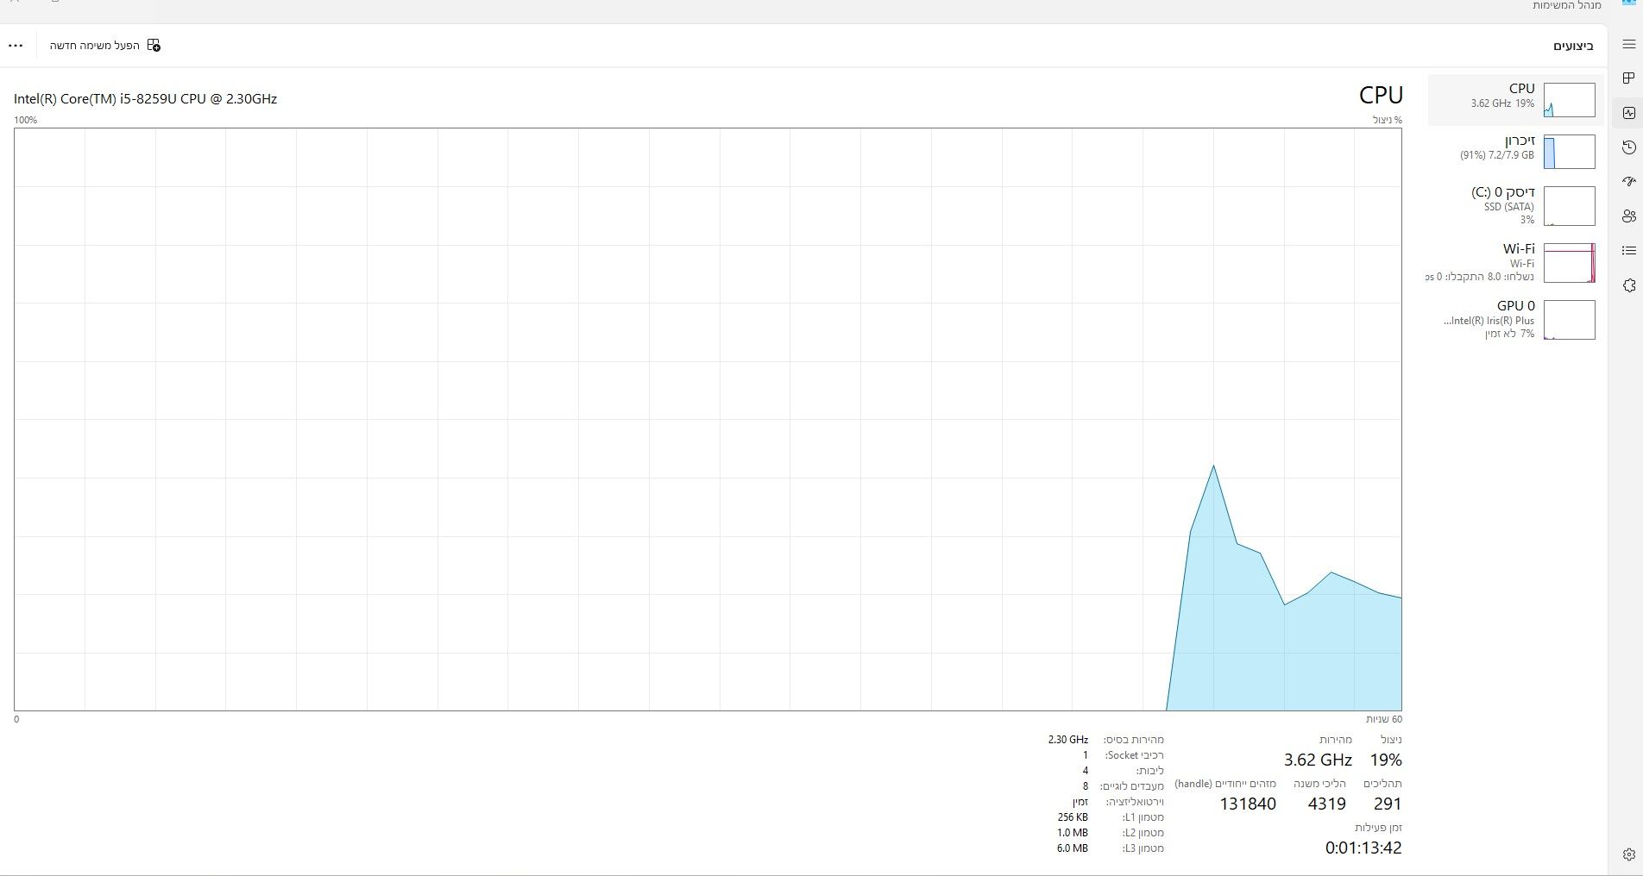This screenshot has width=1643, height=876.
Task: Click the '256 KB' L1 cache value
Action: [x=1073, y=817]
